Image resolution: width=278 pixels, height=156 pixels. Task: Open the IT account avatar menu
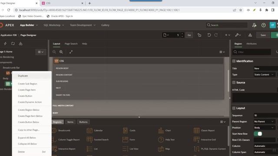pos(272,25)
